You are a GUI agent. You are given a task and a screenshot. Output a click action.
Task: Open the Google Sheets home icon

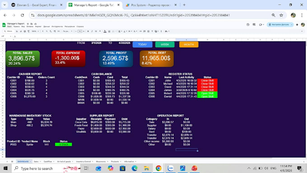[4, 25]
